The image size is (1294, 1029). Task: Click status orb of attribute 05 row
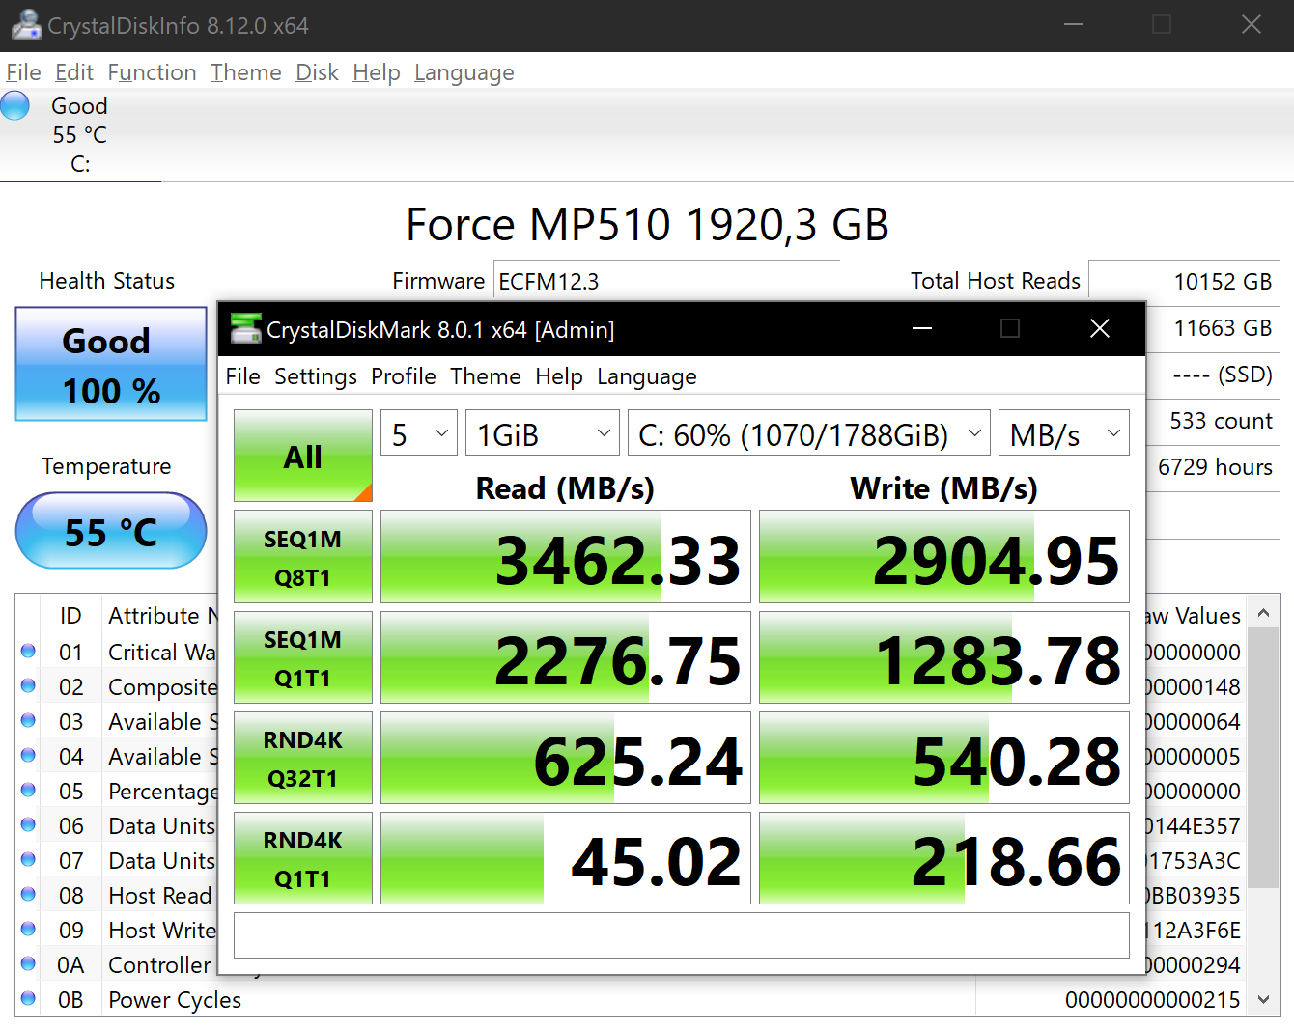(28, 791)
